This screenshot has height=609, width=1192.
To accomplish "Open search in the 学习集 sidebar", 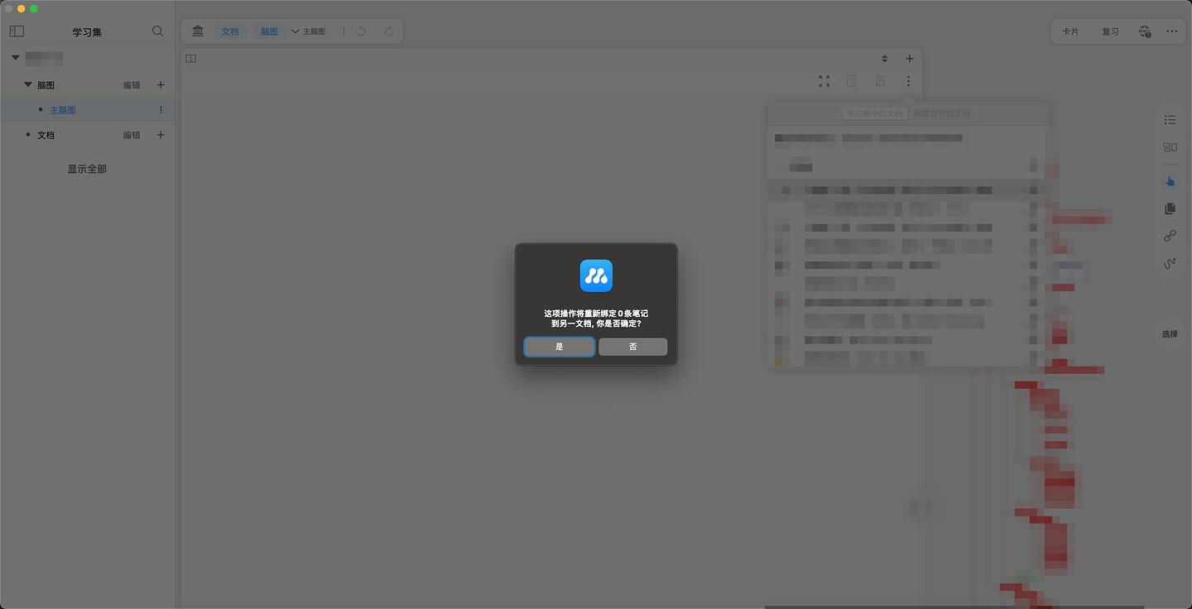I will (158, 31).
